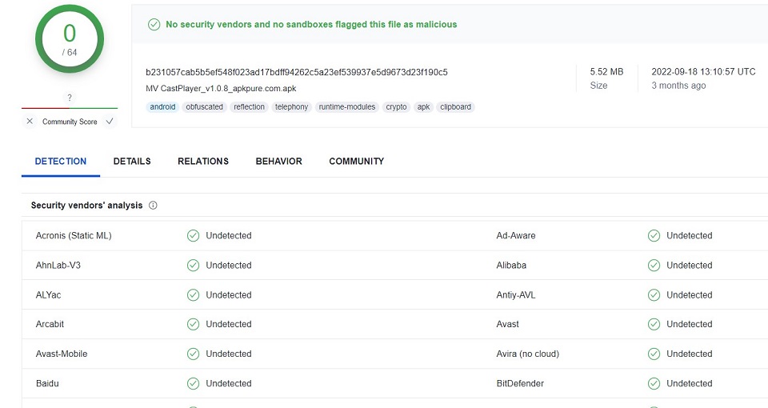Click the file name MV CastPlayer_v1.0.8_apkpure.com.apk
Viewport: 768px width, 408px height.
pyautogui.click(x=221, y=89)
